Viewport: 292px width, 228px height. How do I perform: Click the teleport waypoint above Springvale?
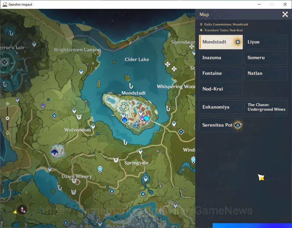[x=140, y=151]
